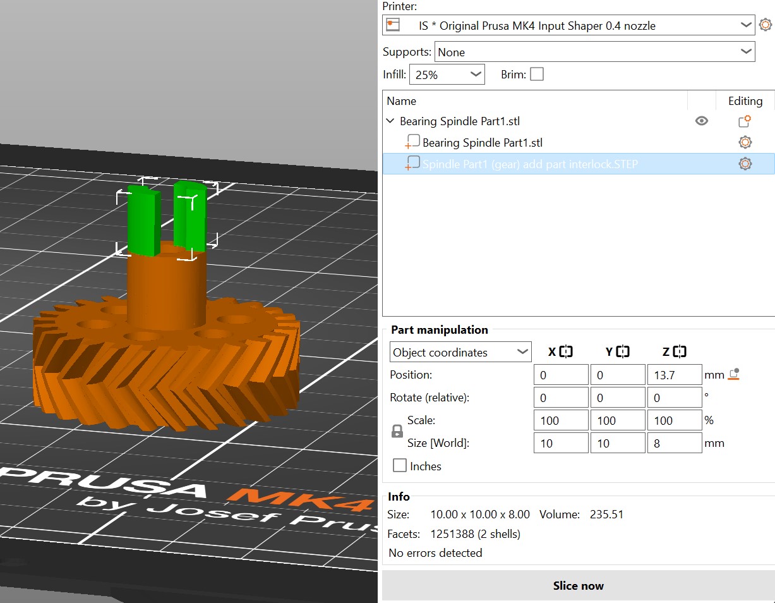Click the drop-to-bed icon next to Position mm
This screenshot has height=603, width=775.
(x=734, y=374)
